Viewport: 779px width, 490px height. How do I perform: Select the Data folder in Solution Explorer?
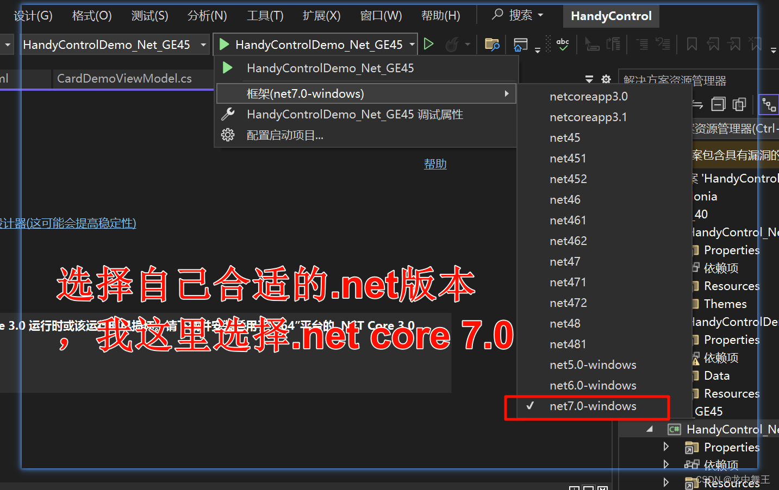(x=716, y=375)
